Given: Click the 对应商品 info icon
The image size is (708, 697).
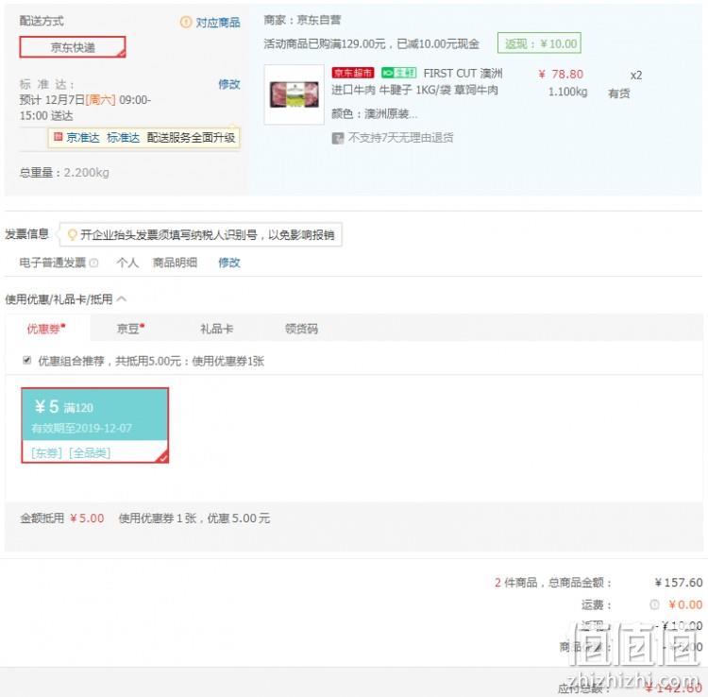Looking at the screenshot, I should click(x=186, y=22).
